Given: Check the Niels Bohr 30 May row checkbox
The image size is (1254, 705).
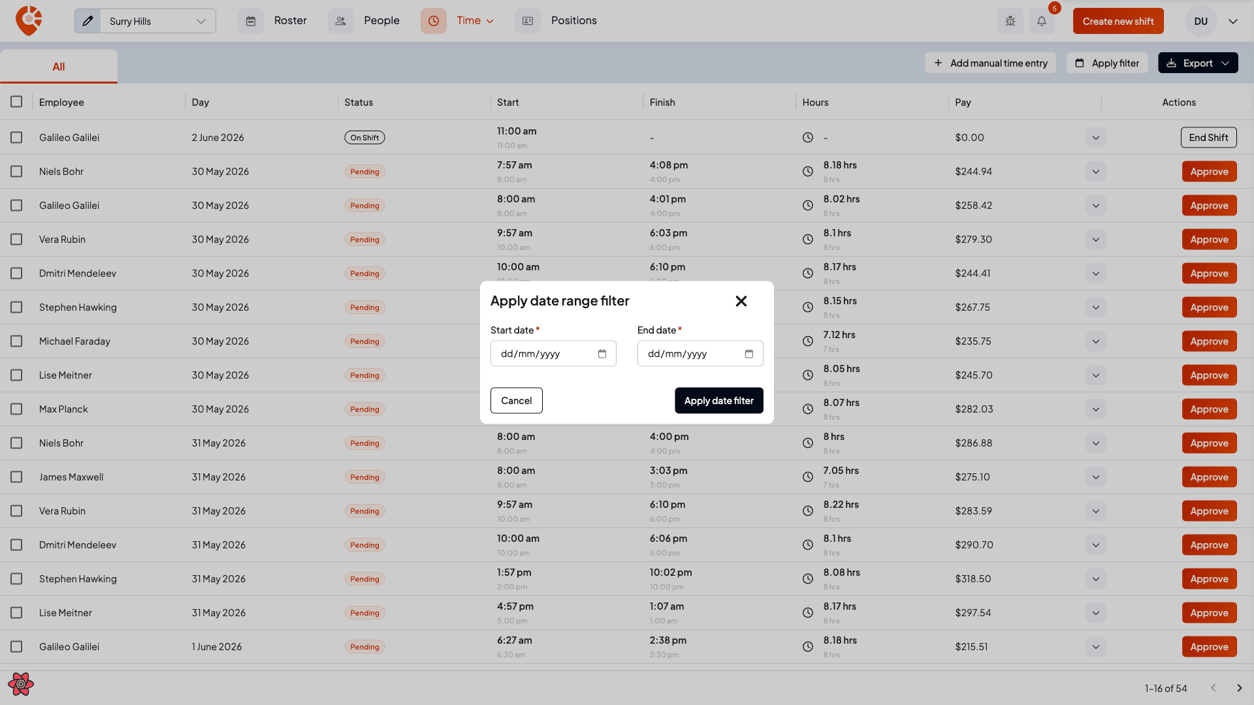Looking at the screenshot, I should point(16,172).
